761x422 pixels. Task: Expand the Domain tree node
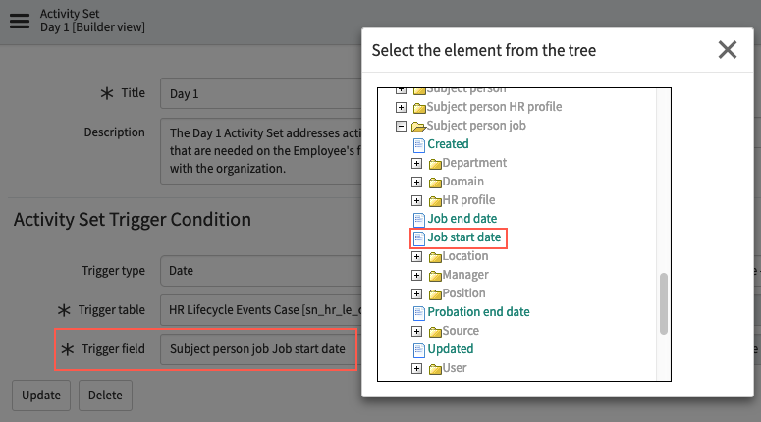(x=416, y=182)
